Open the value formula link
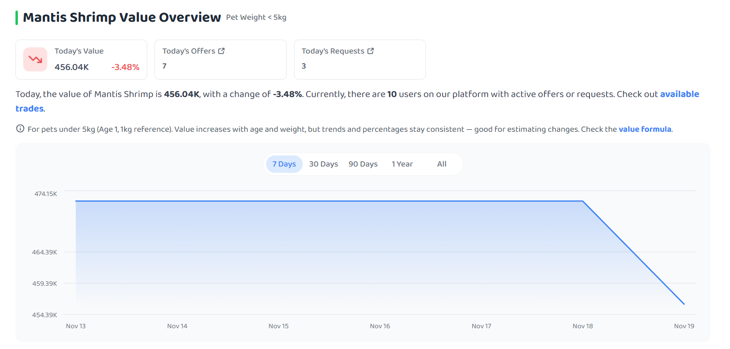Screen dimensions: 730x349 click(x=645, y=129)
